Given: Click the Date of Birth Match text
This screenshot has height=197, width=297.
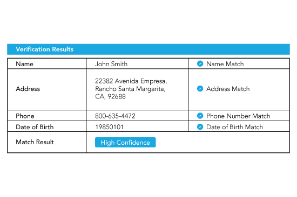Looking at the screenshot, I should coord(235,127).
